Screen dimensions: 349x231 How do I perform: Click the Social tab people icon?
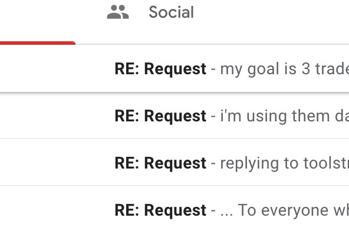tap(118, 12)
